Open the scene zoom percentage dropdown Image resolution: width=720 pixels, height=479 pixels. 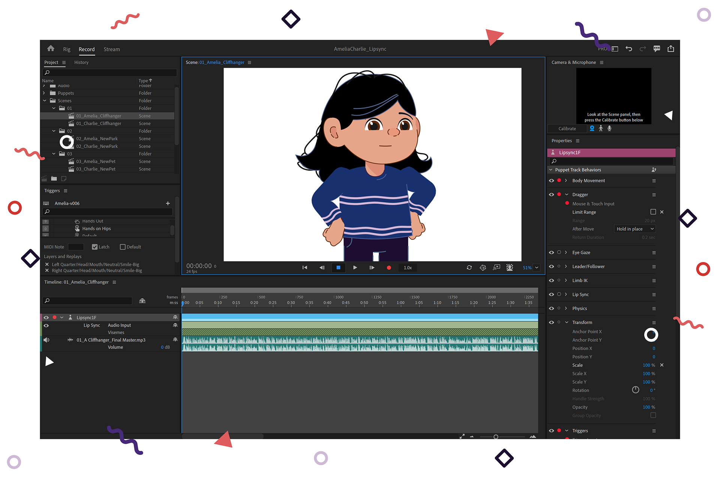[x=537, y=268]
